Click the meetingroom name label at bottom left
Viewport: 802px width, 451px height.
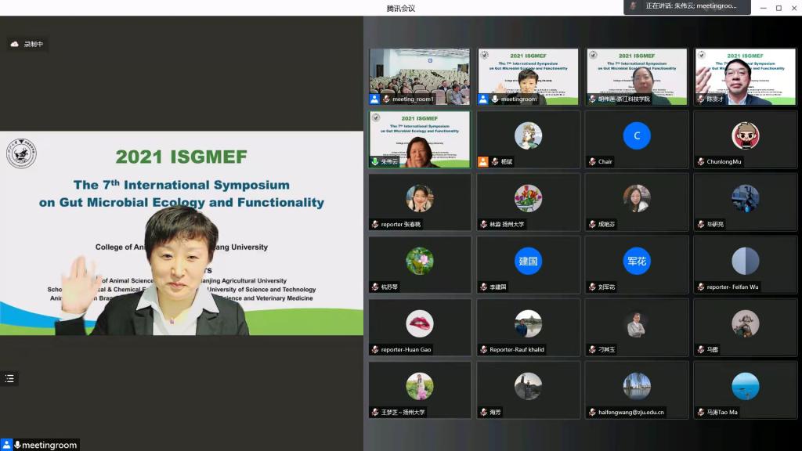[x=49, y=445]
